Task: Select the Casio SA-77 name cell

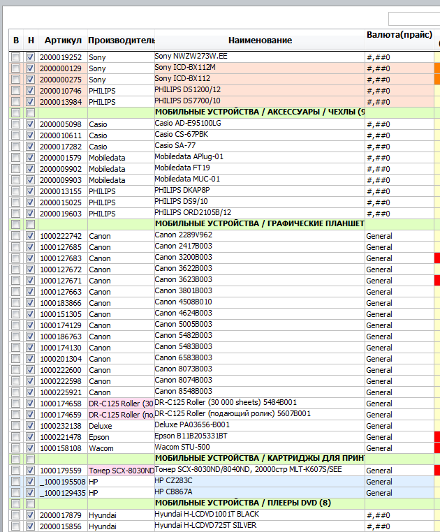Action: 260,145
